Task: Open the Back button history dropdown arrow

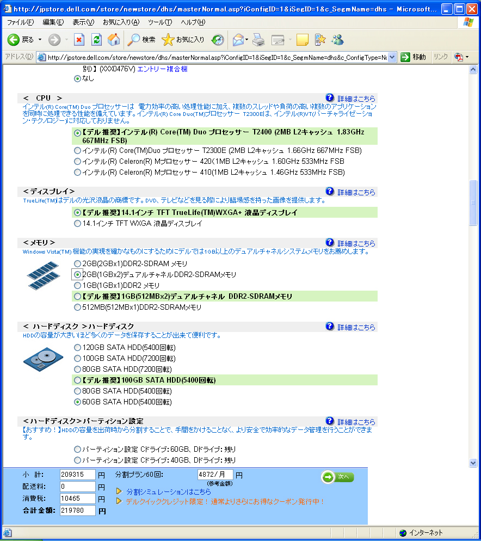Action: [40, 40]
